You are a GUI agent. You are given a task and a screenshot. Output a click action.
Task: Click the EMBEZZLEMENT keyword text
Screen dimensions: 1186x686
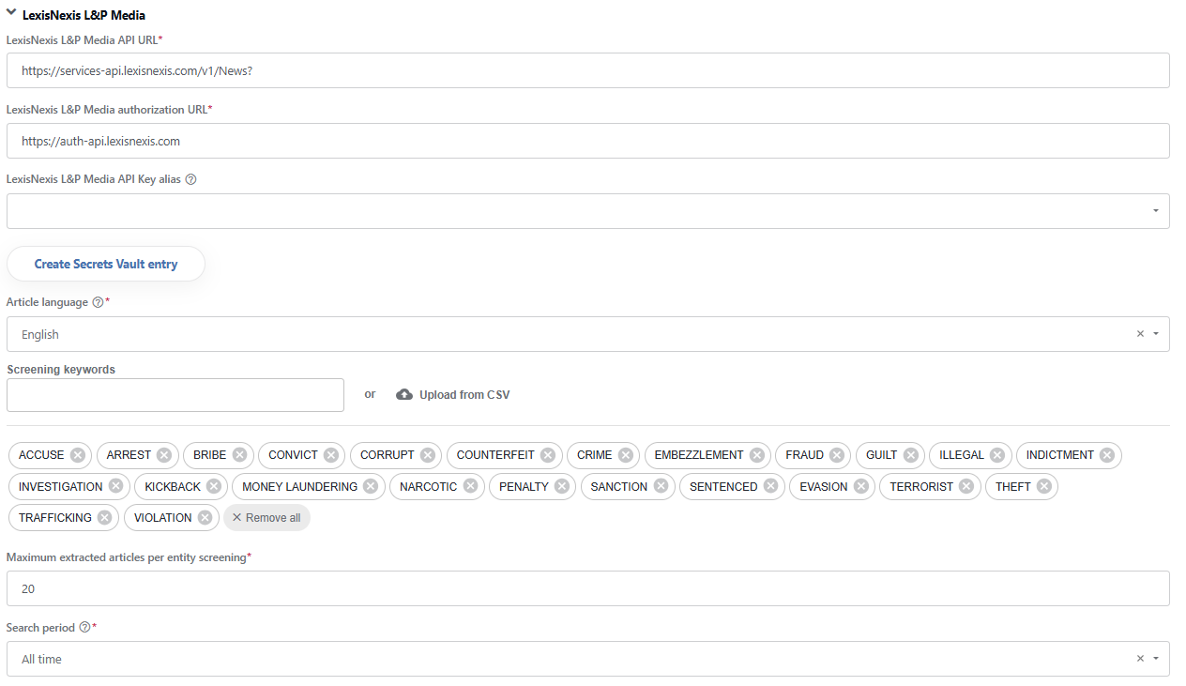[x=699, y=455]
